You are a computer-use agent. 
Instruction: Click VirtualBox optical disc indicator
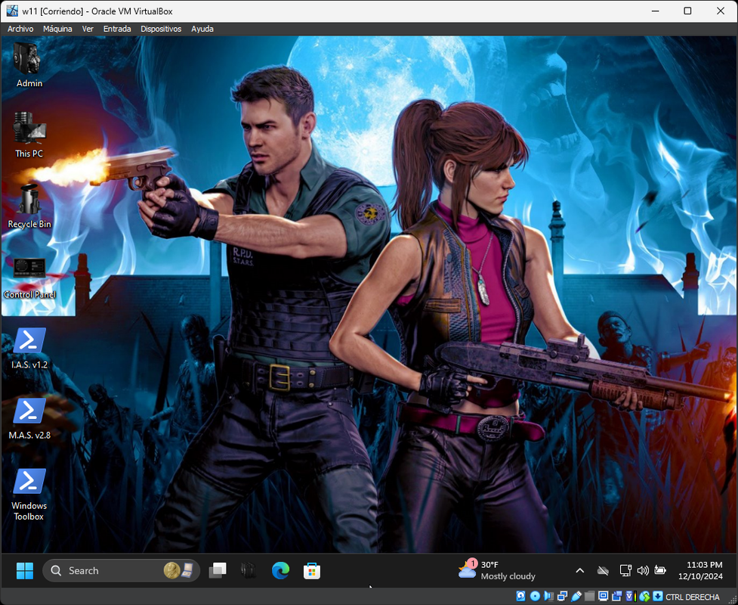535,596
